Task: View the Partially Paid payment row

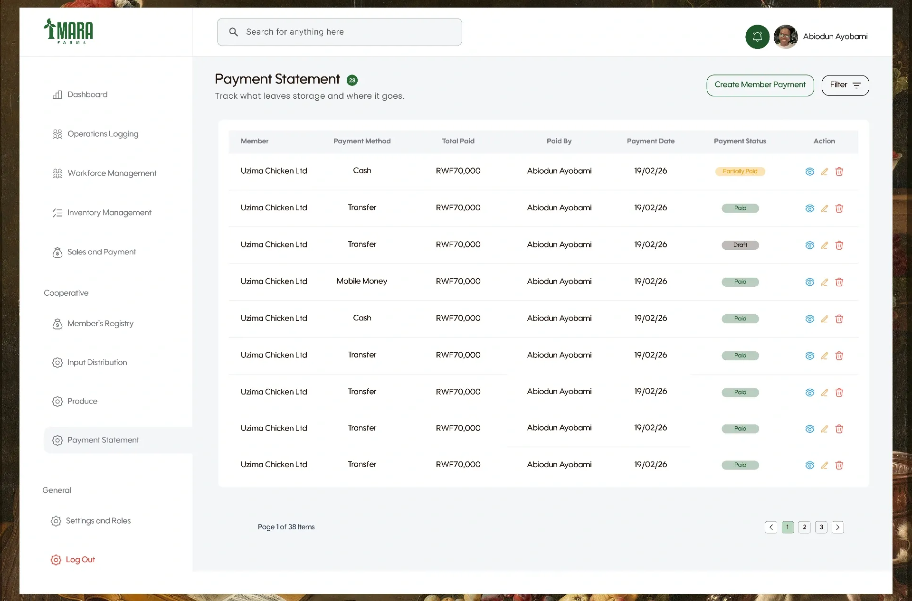Action: tap(809, 171)
